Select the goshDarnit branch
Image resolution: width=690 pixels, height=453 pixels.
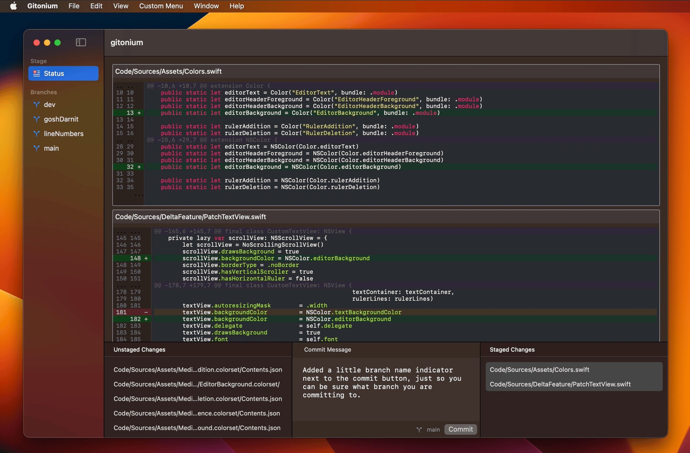click(x=63, y=119)
